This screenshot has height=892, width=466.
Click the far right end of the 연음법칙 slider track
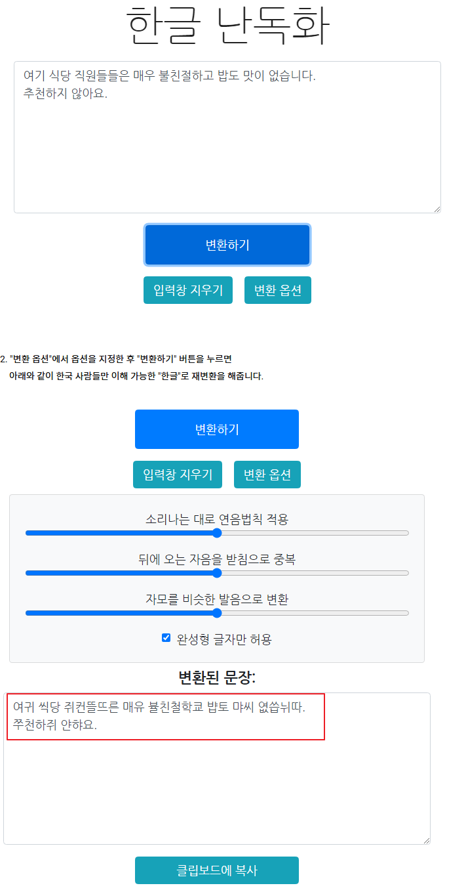(407, 533)
